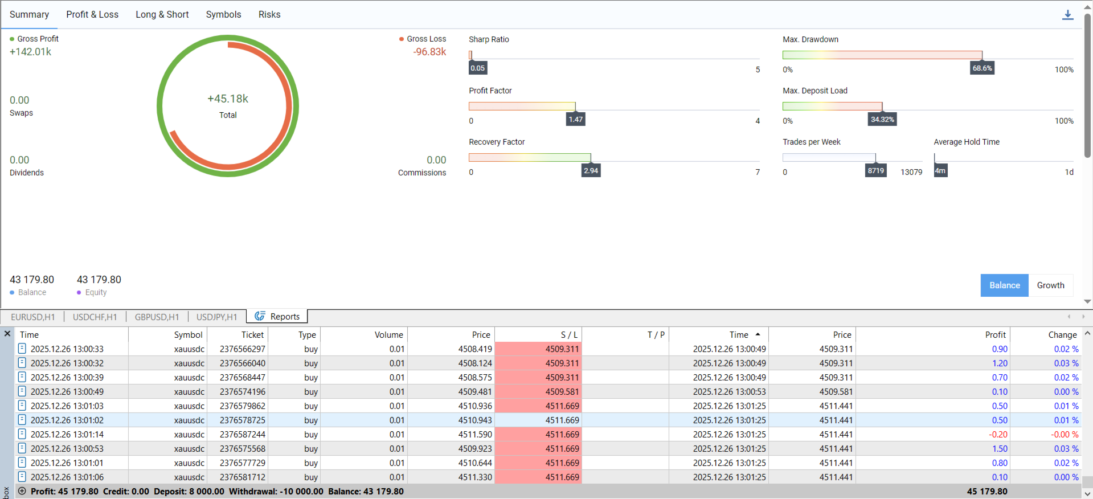1093x499 pixels.
Task: Click the Time column sort arrow
Action: pyautogui.click(x=758, y=334)
